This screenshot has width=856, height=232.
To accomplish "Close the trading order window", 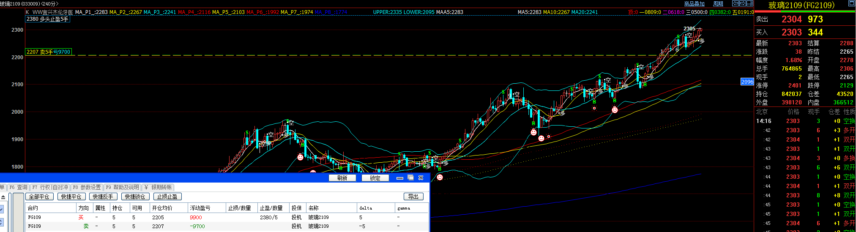I will [x=421, y=178].
